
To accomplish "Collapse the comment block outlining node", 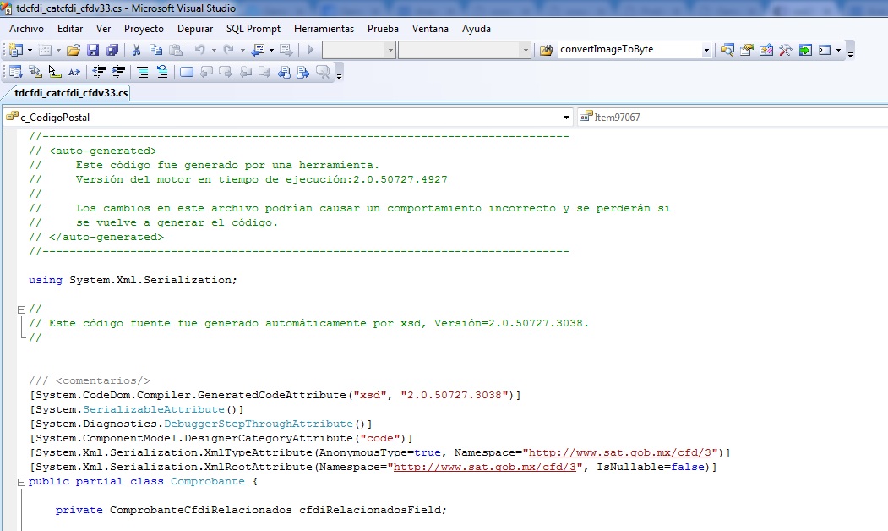I will (x=21, y=309).
